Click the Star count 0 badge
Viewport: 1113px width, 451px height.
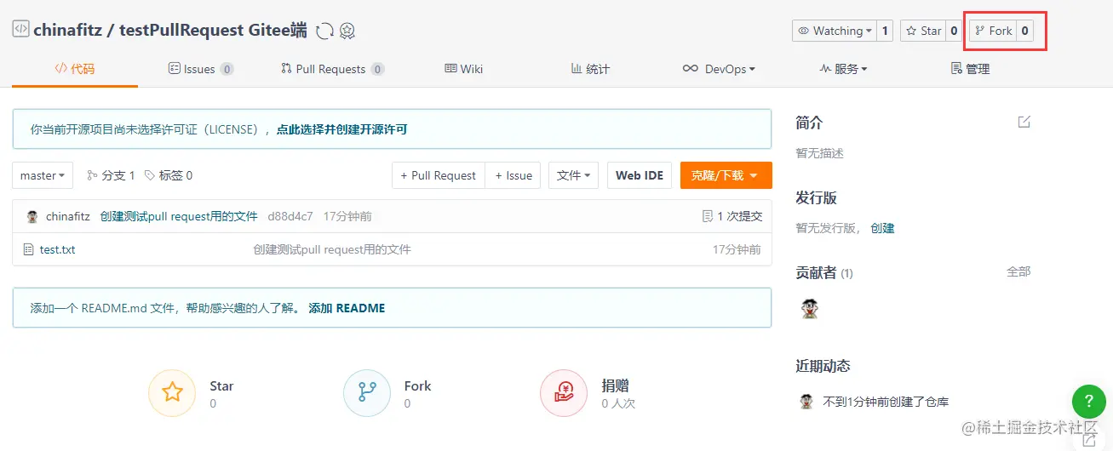(x=954, y=31)
